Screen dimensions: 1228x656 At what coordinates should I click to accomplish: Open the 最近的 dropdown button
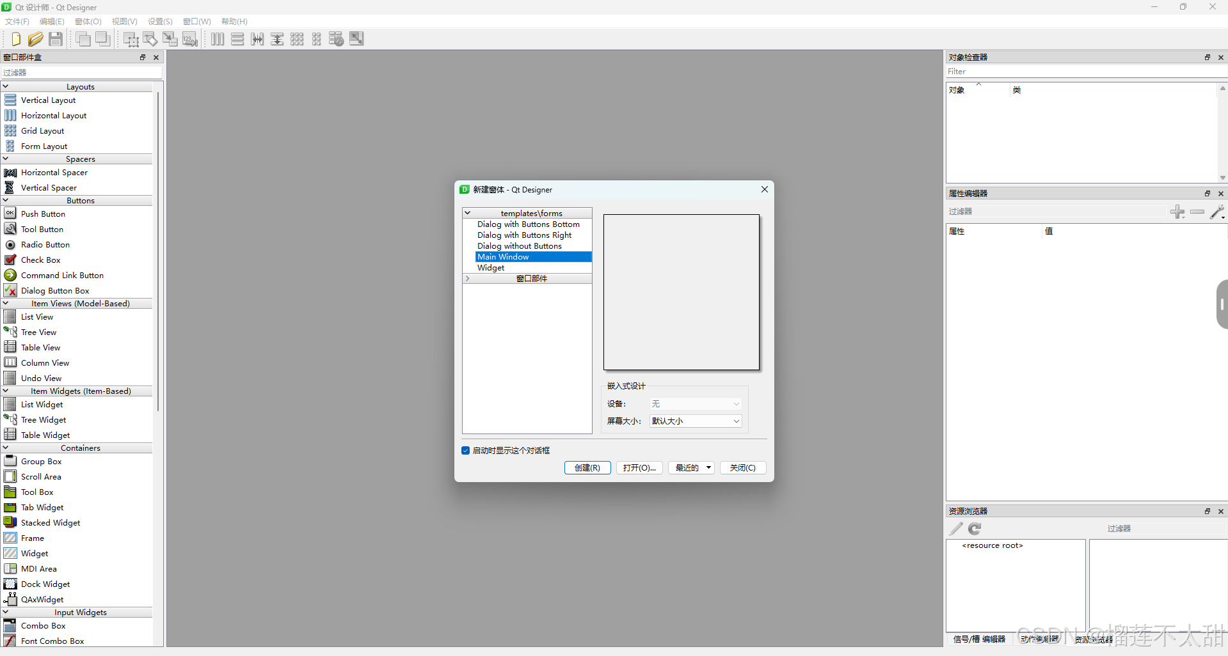point(691,468)
